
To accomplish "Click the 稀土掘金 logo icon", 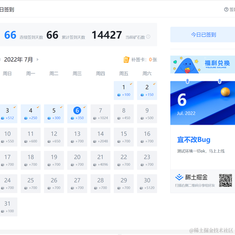I will [x=179, y=177].
